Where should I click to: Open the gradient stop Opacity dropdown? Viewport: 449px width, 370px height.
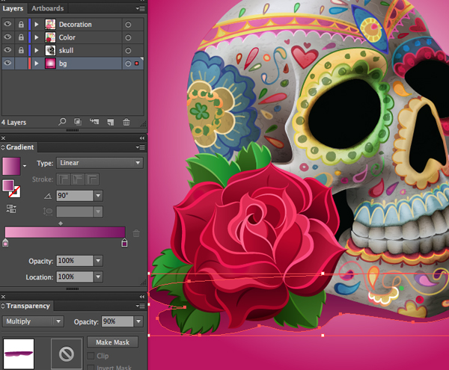[98, 261]
